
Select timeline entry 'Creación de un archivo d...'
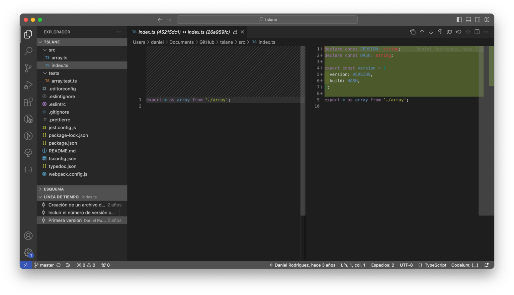(x=82, y=205)
